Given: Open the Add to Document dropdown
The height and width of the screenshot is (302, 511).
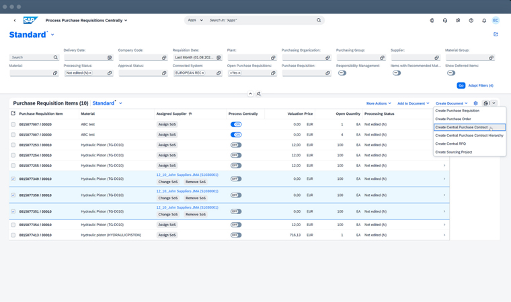Looking at the screenshot, I should coord(413,103).
